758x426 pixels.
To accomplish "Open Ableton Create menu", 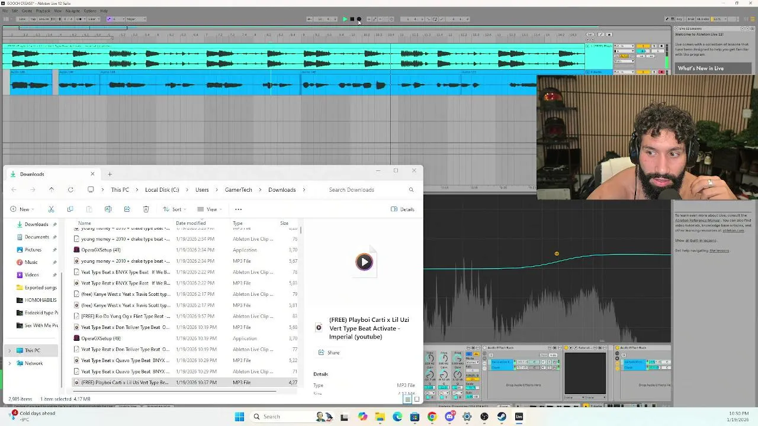I will [27, 11].
